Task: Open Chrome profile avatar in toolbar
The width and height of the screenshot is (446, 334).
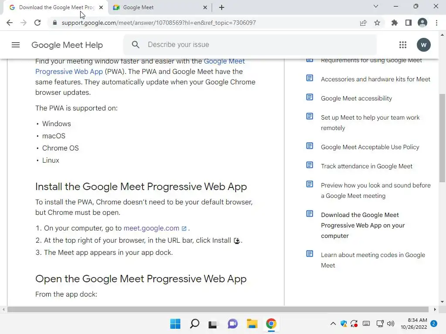Action: (422, 23)
